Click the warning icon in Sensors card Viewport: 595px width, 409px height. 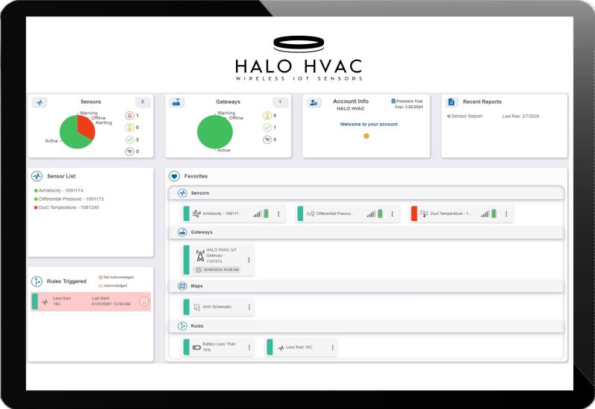129,128
